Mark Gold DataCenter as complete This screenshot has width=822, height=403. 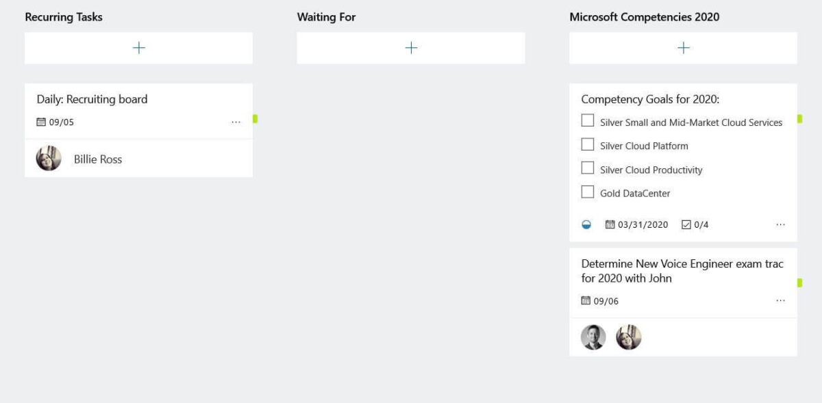588,192
